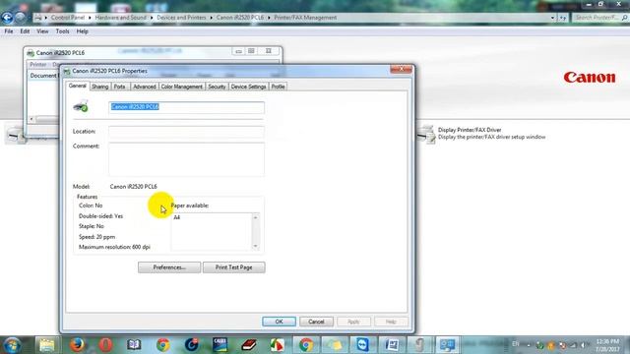
Task: Click the Back navigation arrow in Explorer
Action: click(x=7, y=18)
